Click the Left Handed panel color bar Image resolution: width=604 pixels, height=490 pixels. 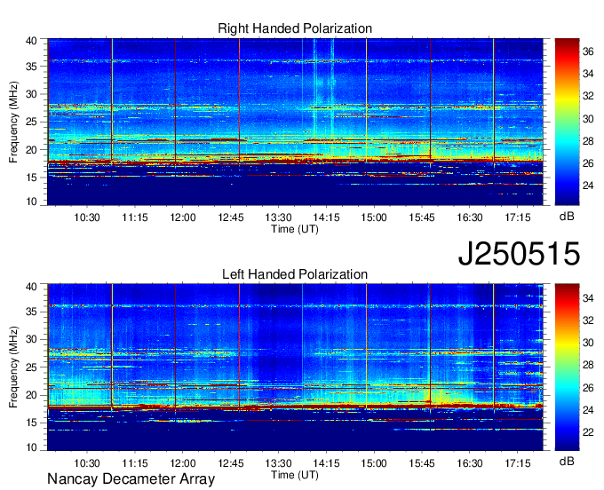click(567, 367)
